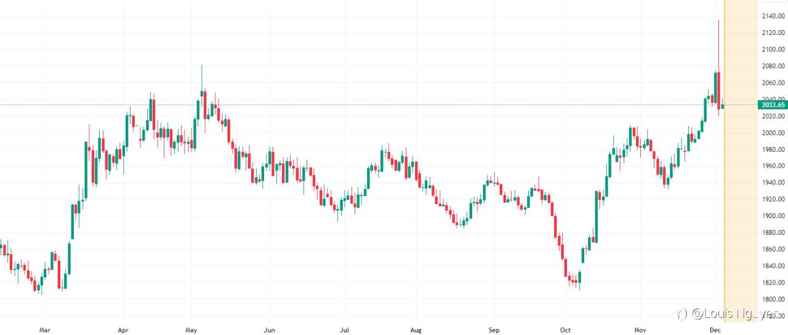
Task: Click the 1820.00 price axis label
Action: [x=773, y=283]
